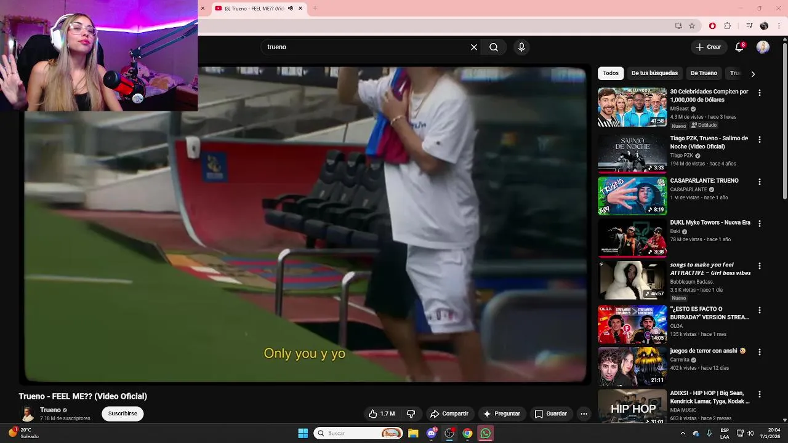
Task: Mute the tab via the speaker icon
Action: pyautogui.click(x=291, y=8)
